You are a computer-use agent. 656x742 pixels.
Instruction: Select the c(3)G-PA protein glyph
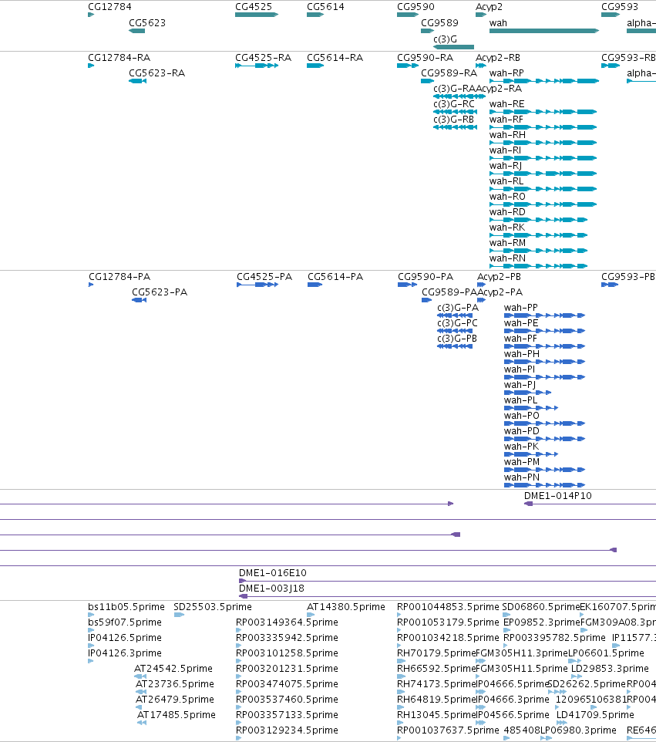click(x=455, y=315)
